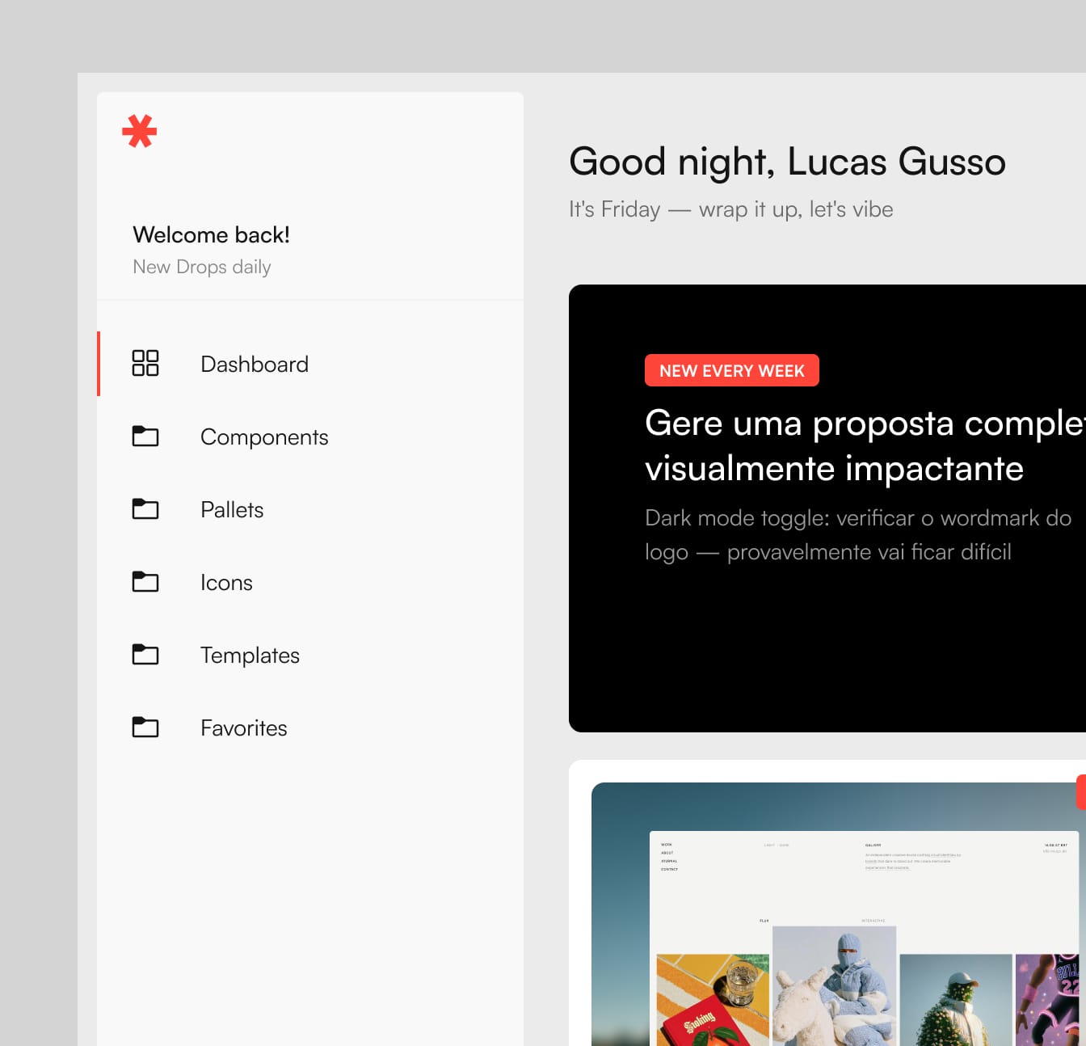The image size is (1086, 1046).
Task: Click the "Good night, Lucas Gusso" greeting
Action: (788, 162)
